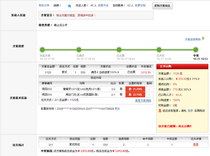Screen dimensions: 210x156
Task: Click the progress help question mark icon
Action: 203,39
